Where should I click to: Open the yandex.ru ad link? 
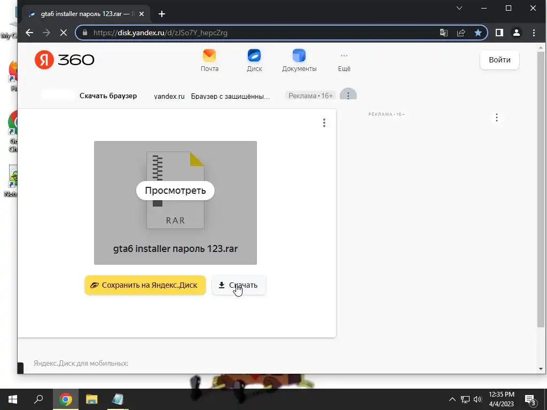[x=169, y=96]
